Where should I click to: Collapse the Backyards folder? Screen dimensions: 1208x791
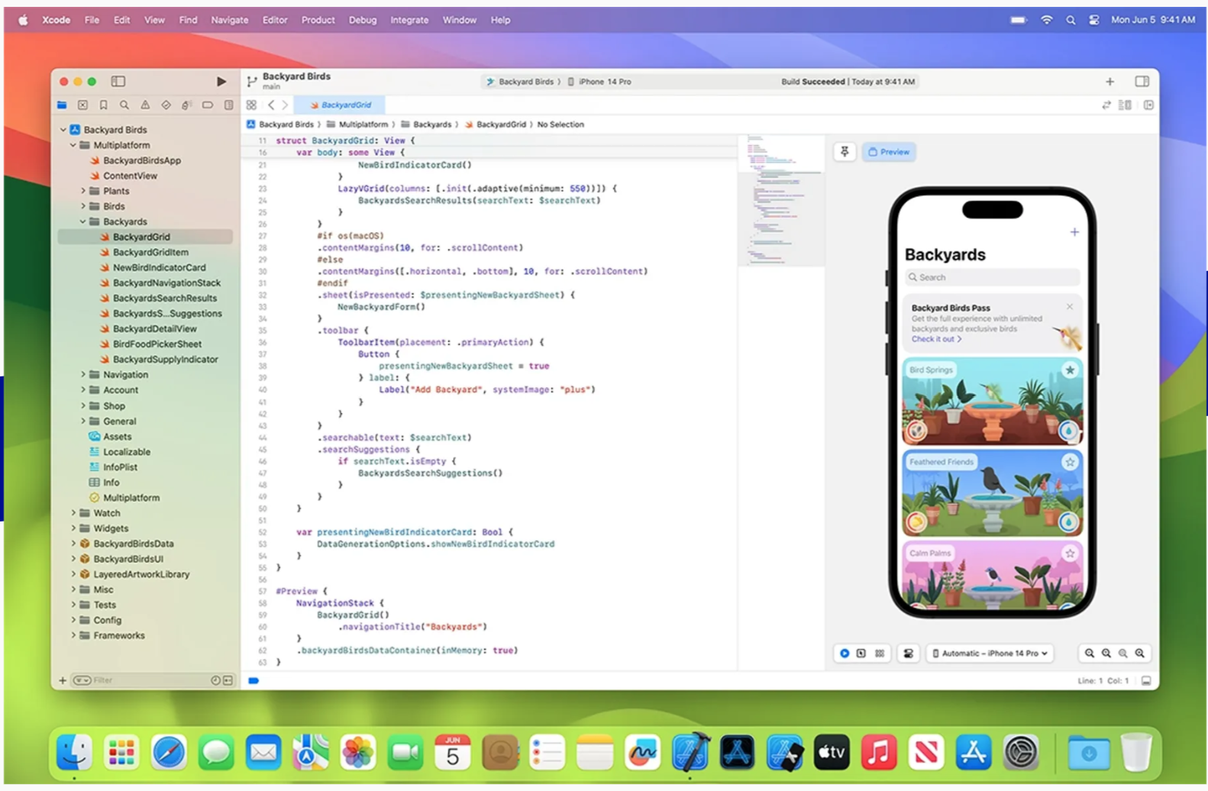pos(83,221)
